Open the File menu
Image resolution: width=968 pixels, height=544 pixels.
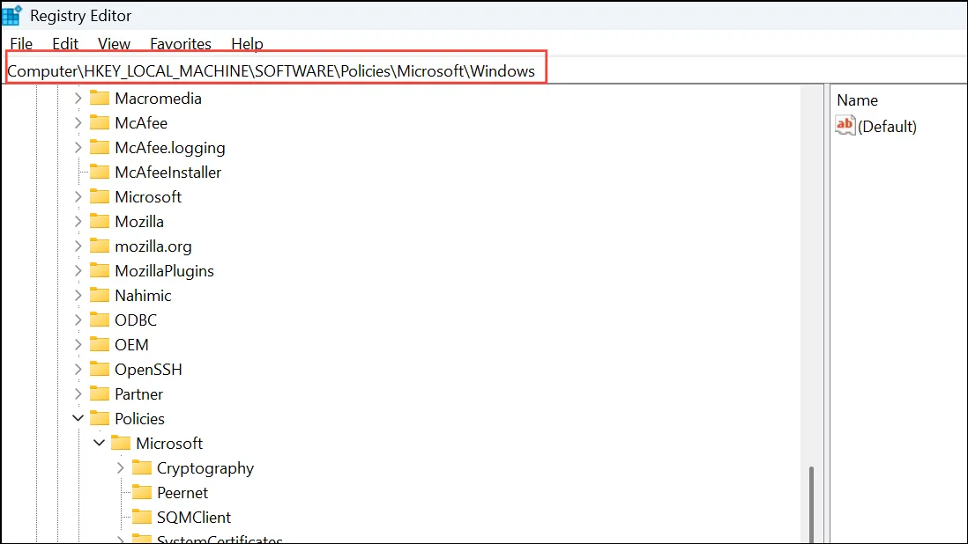22,44
